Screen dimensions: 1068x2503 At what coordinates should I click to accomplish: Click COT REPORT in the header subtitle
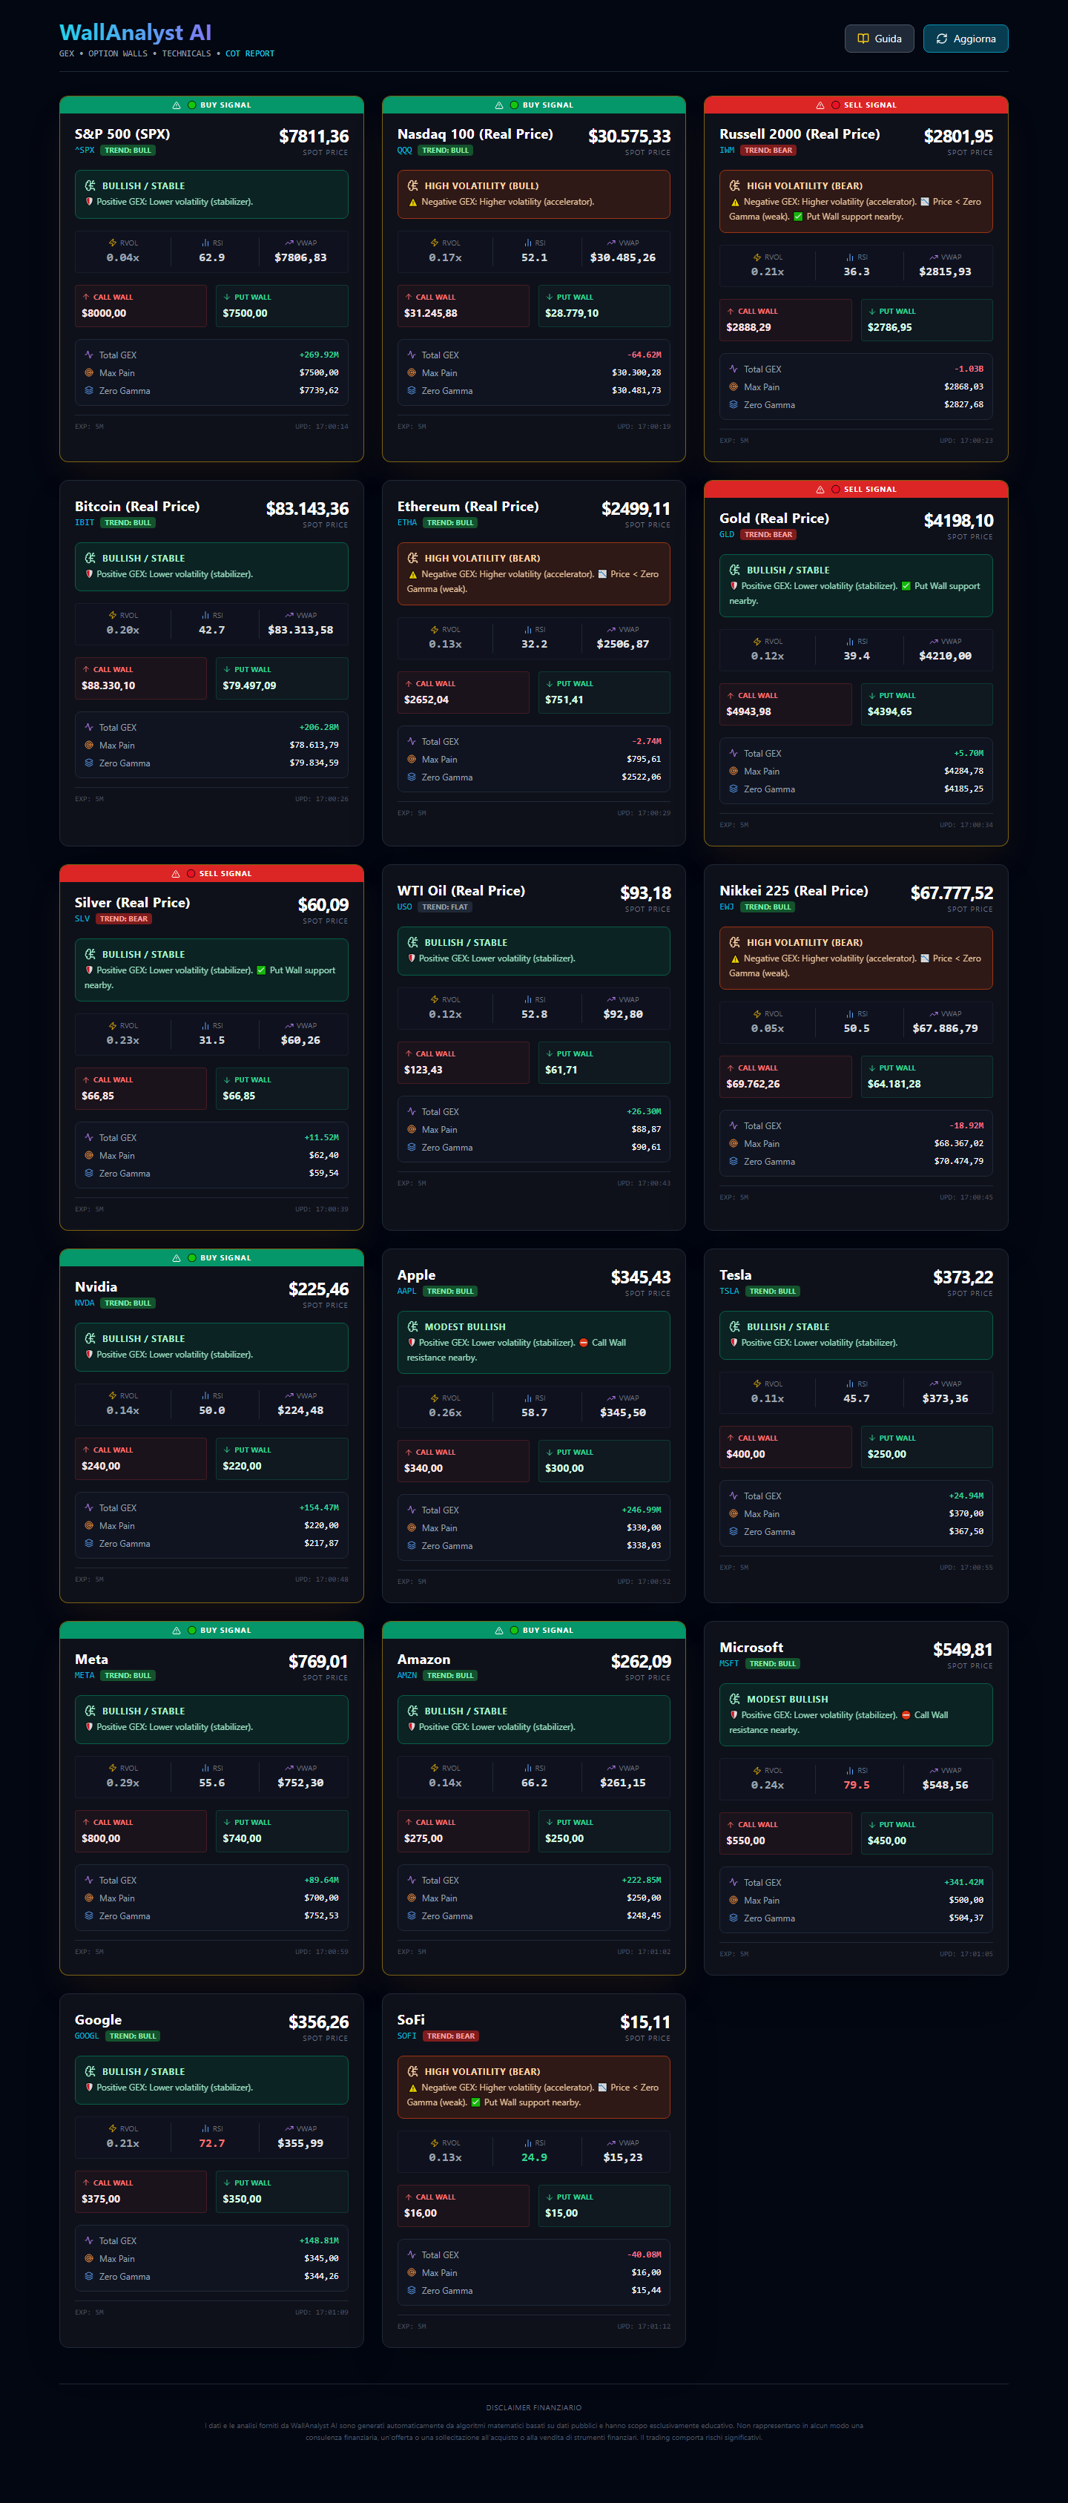[x=250, y=54]
